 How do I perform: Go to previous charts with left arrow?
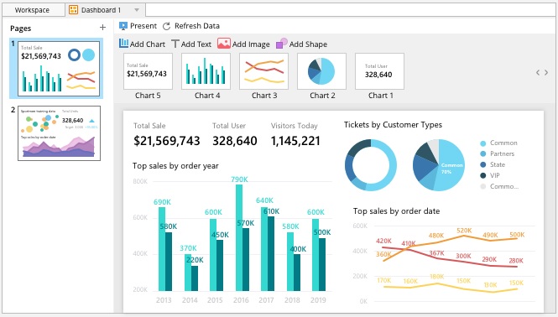click(x=538, y=73)
